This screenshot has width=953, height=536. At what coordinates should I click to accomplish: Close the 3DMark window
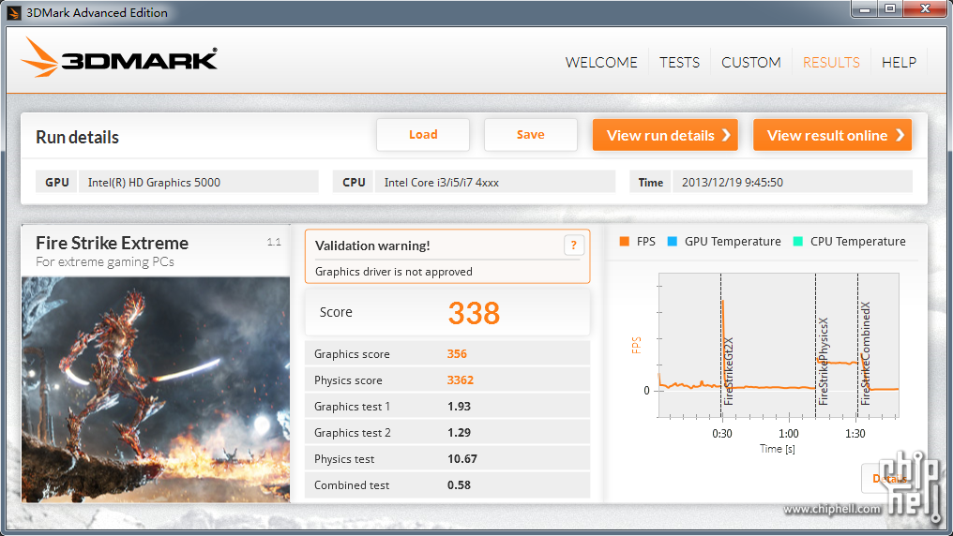point(925,9)
